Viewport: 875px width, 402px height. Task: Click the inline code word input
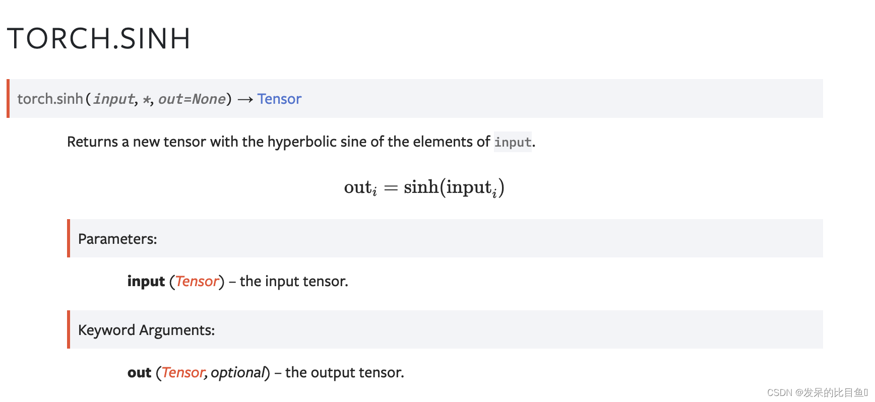(x=513, y=142)
